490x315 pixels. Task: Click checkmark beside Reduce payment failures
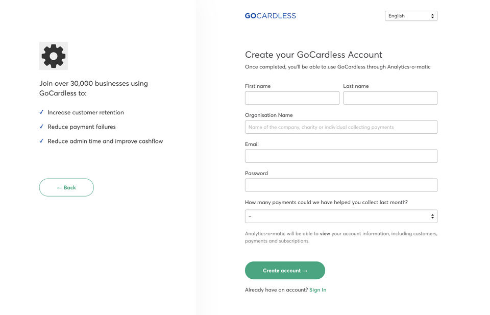41,127
